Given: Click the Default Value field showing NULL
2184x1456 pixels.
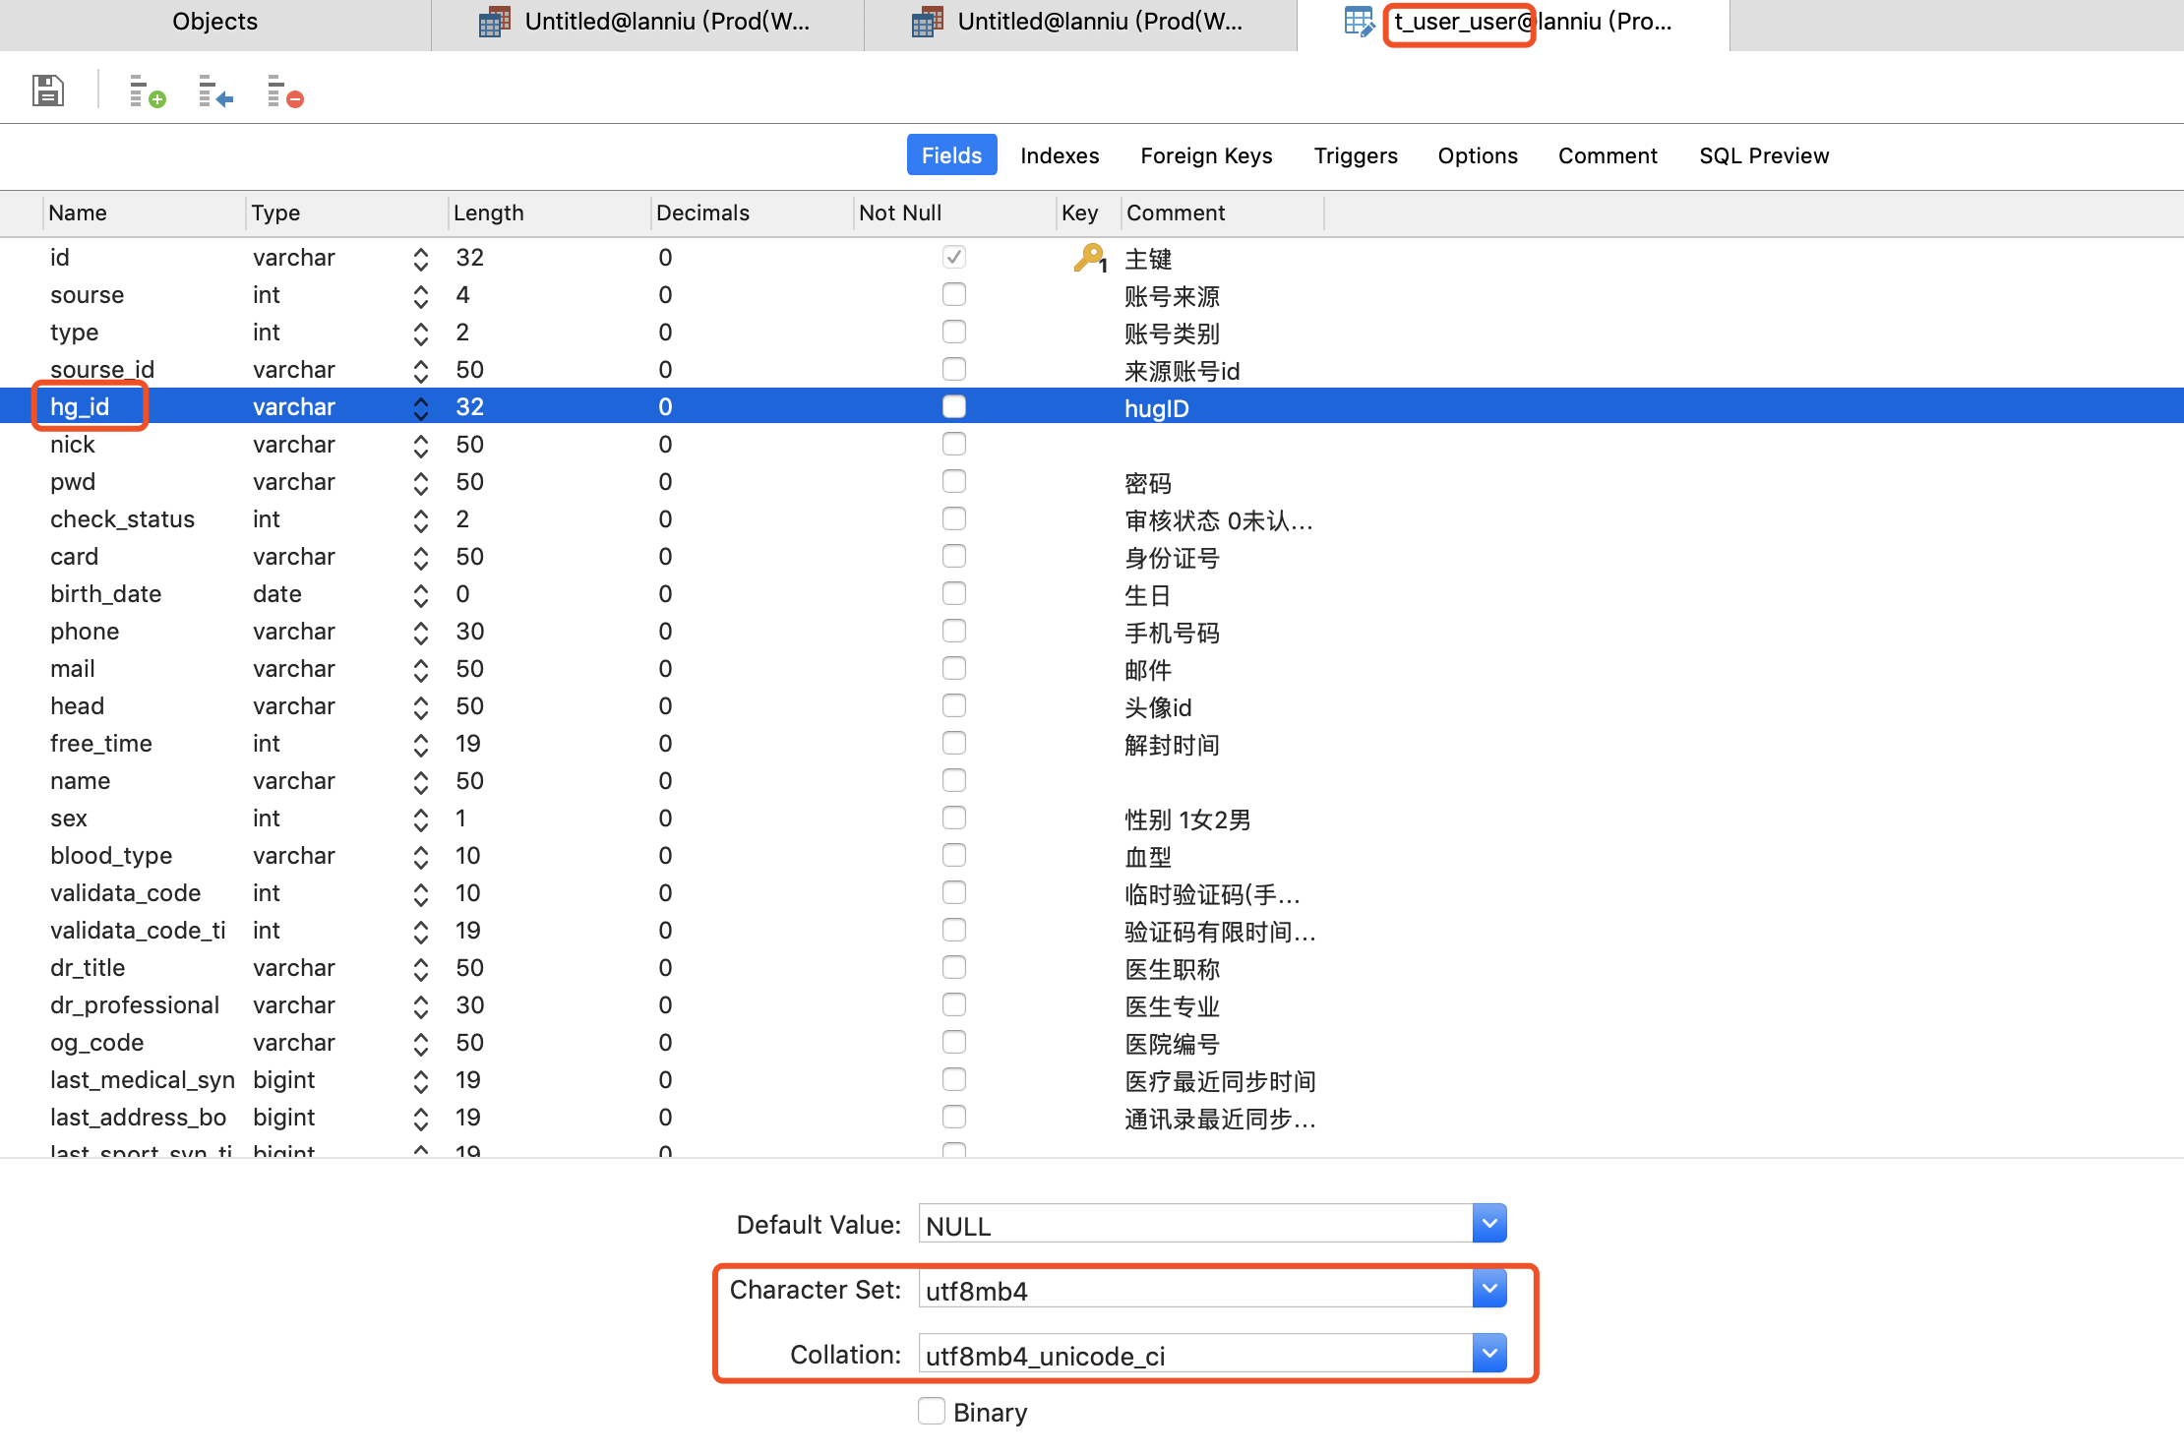Looking at the screenshot, I should [1195, 1225].
